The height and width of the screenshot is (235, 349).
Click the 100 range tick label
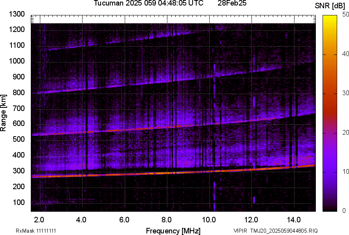pos(19,202)
